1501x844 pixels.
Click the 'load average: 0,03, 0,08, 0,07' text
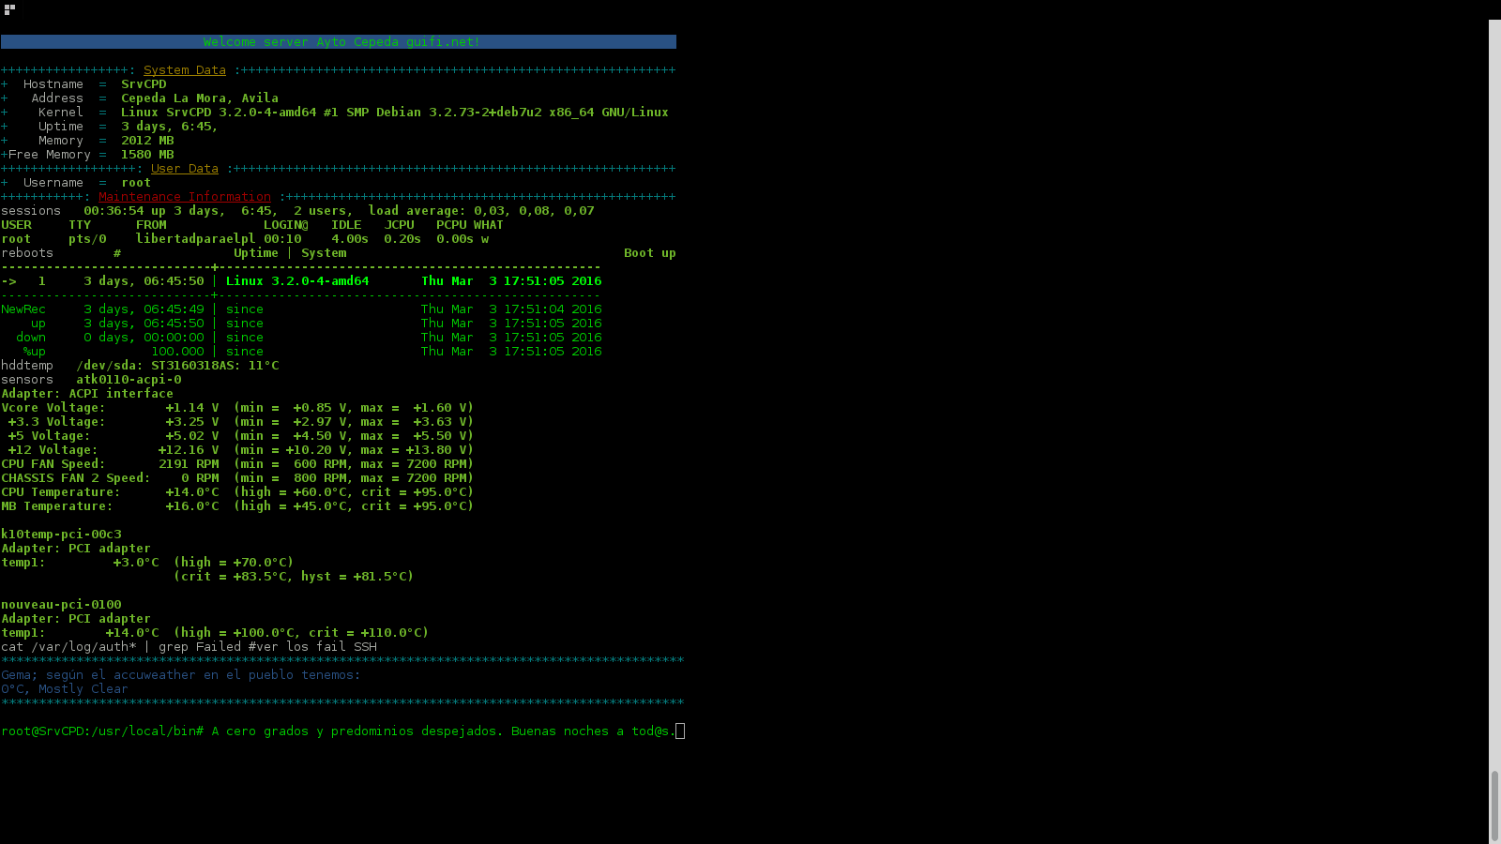481,211
